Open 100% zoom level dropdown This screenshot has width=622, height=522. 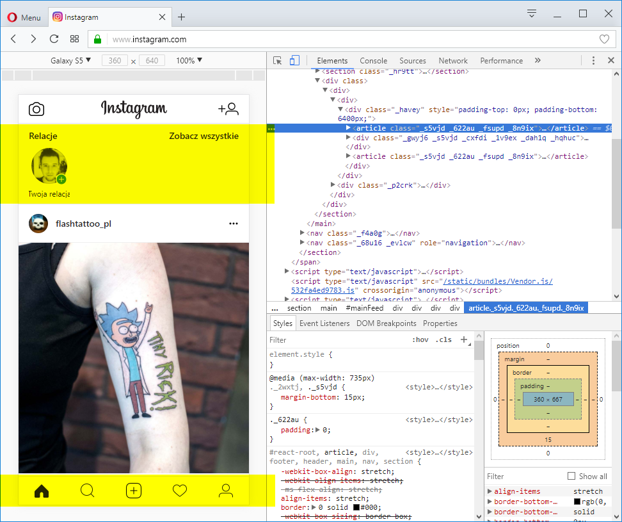tap(189, 61)
